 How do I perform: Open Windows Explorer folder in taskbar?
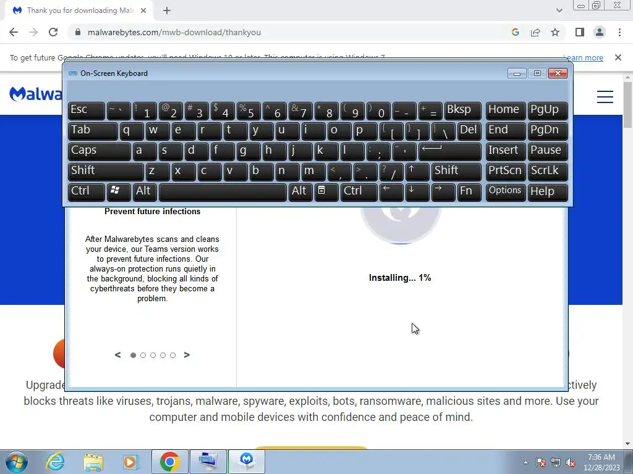(x=93, y=462)
